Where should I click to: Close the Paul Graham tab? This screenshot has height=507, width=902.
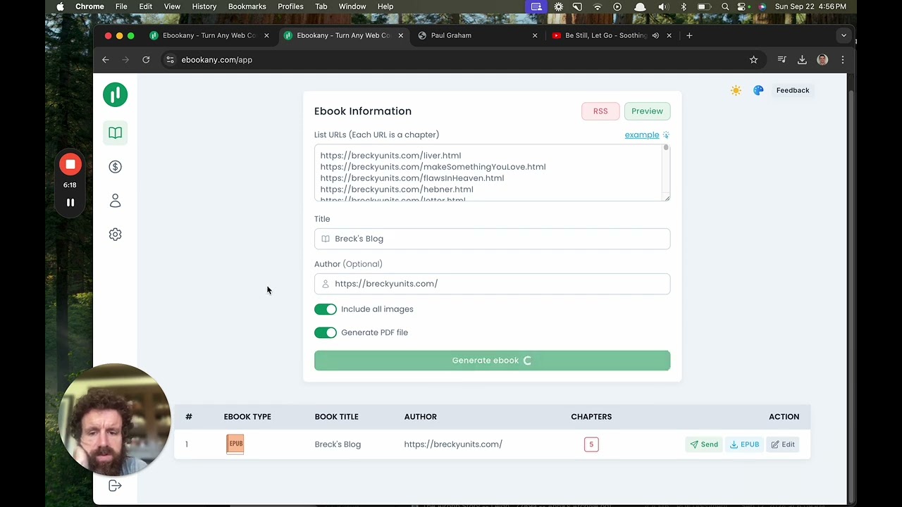pos(535,35)
